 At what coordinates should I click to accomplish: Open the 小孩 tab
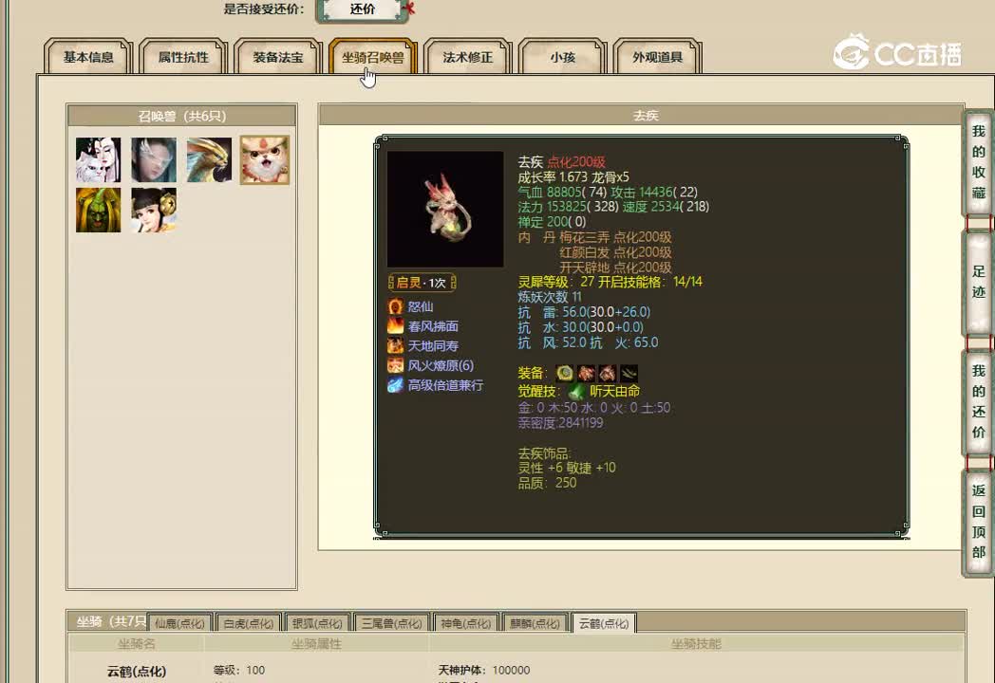click(563, 57)
